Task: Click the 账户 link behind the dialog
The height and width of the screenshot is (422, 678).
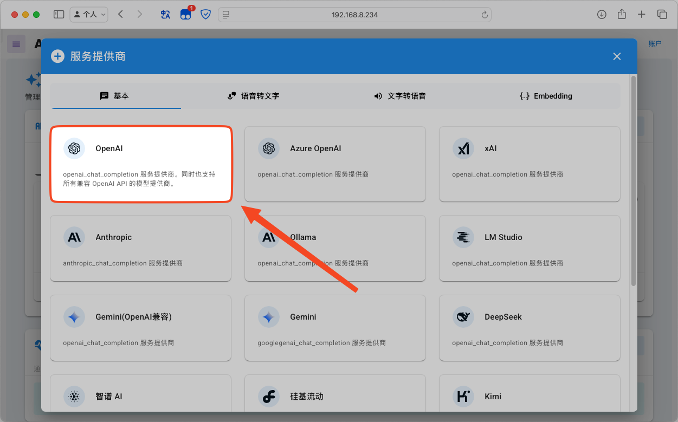Action: tap(655, 44)
